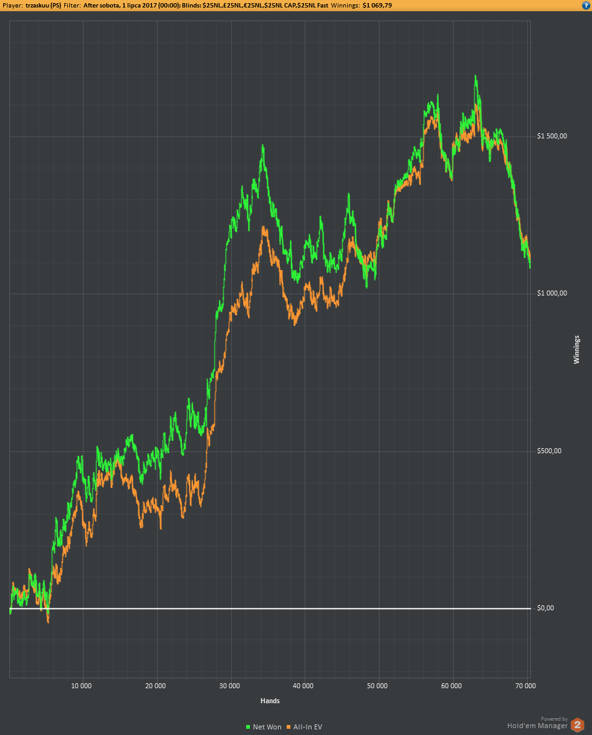Screen dimensions: 592x735
Task: Click the $500,00 y-axis label
Action: (x=550, y=451)
